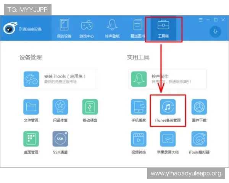
Task: Open the downloads arrow button
Action: coord(215,32)
